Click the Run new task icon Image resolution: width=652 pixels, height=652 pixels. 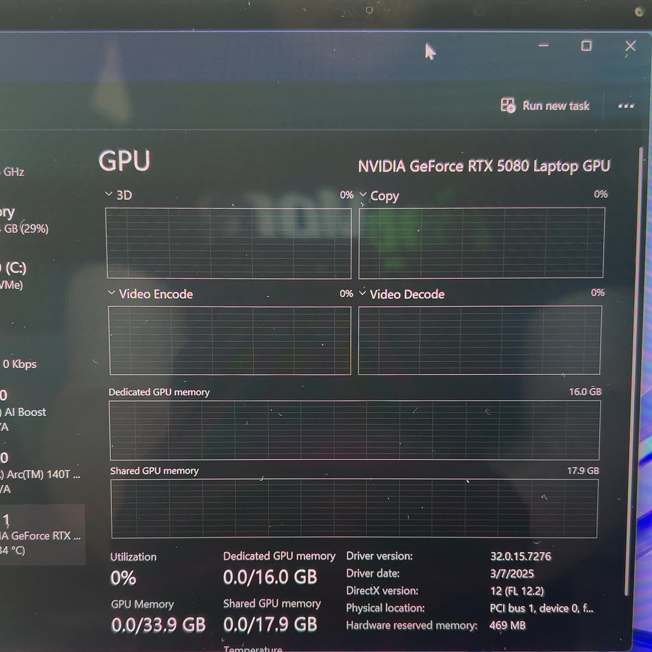click(x=507, y=105)
